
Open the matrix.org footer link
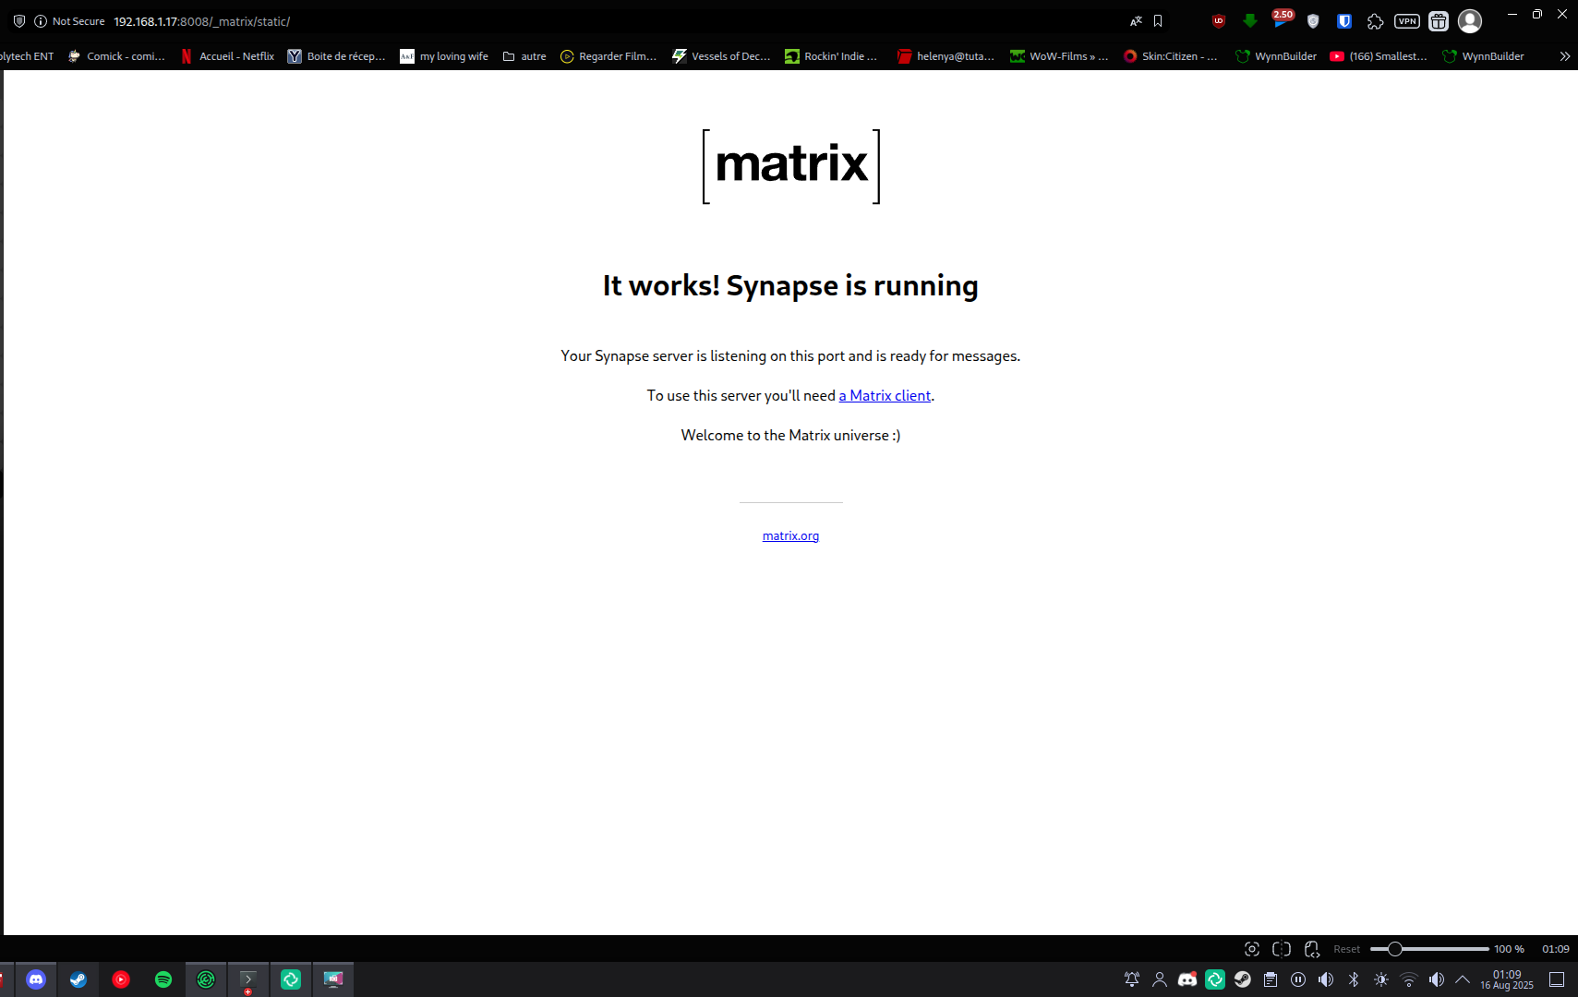click(790, 535)
